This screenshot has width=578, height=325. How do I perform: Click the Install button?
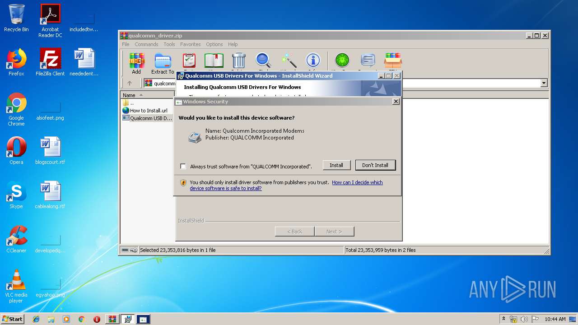(x=336, y=165)
